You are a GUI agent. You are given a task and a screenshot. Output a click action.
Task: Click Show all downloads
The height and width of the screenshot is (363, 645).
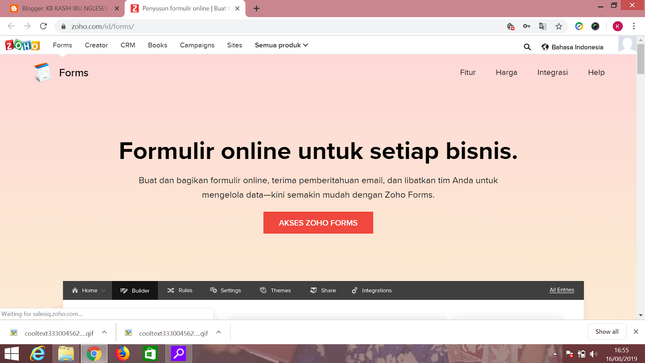click(607, 332)
